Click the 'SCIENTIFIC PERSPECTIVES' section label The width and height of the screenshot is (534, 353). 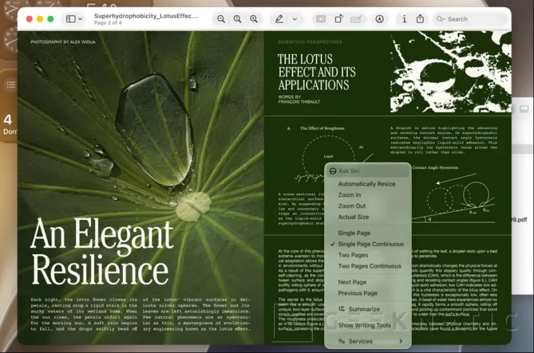[x=310, y=42]
